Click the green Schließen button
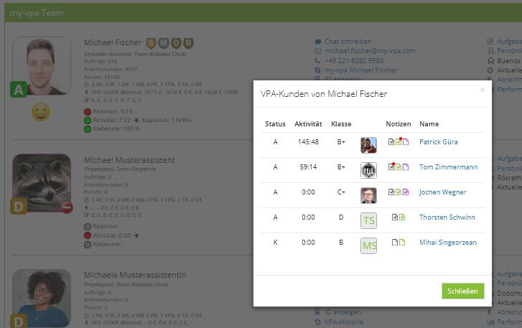 [462, 291]
